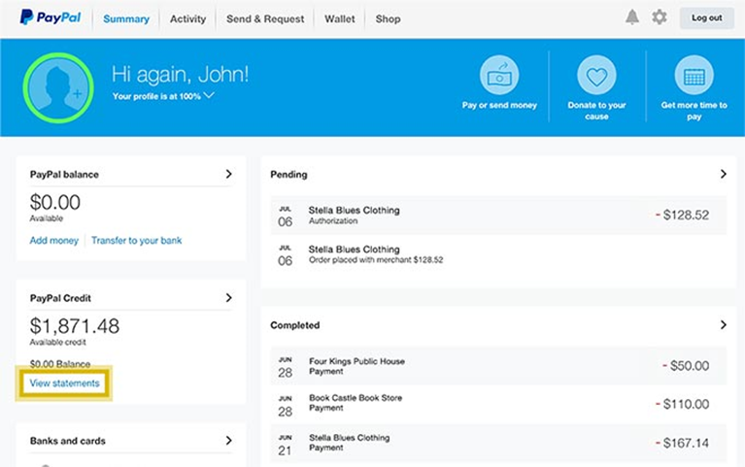This screenshot has height=467, width=745.
Task: Click the profile avatar photo
Action: pos(58,86)
